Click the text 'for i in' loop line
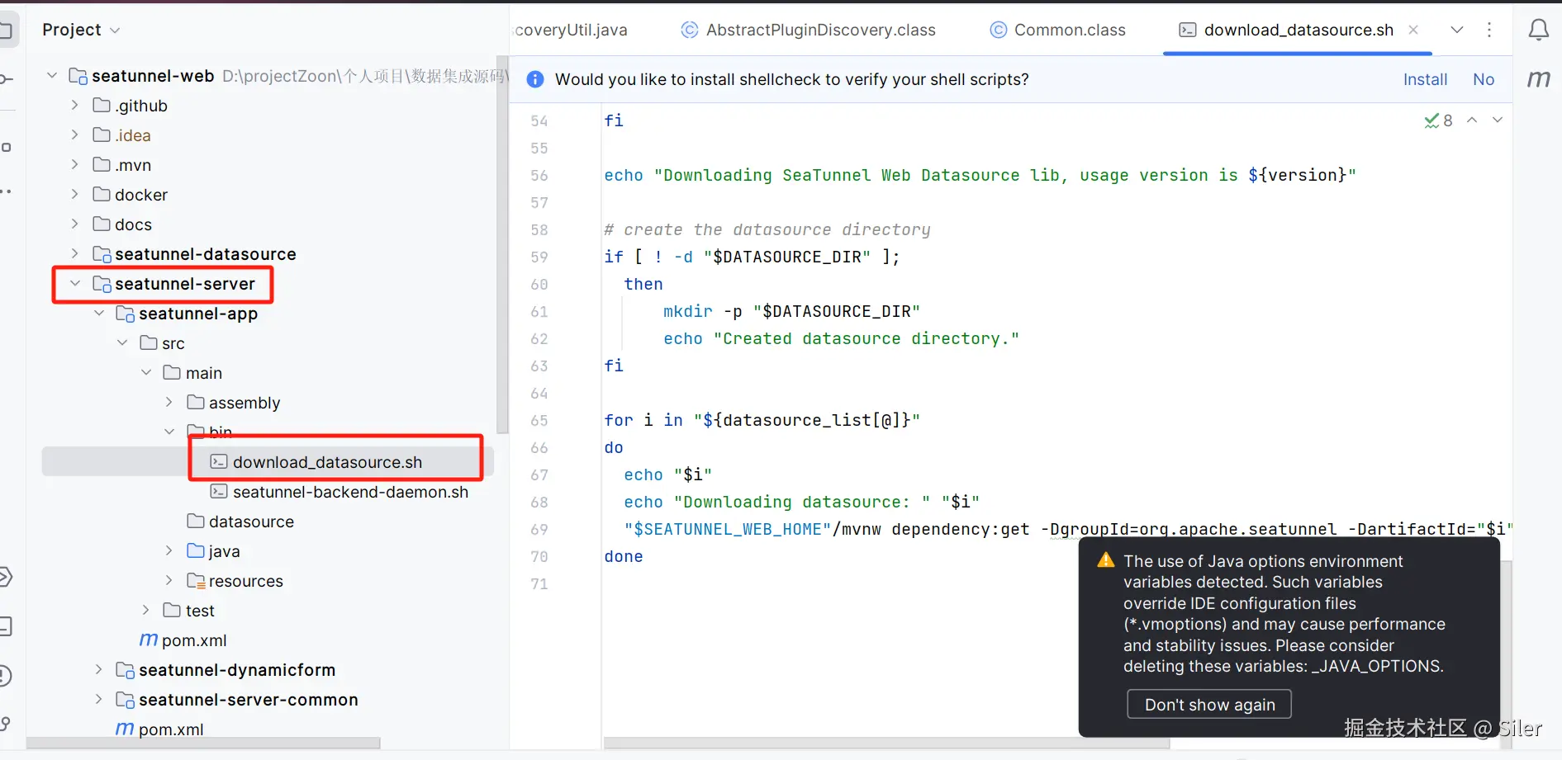 pyautogui.click(x=643, y=421)
